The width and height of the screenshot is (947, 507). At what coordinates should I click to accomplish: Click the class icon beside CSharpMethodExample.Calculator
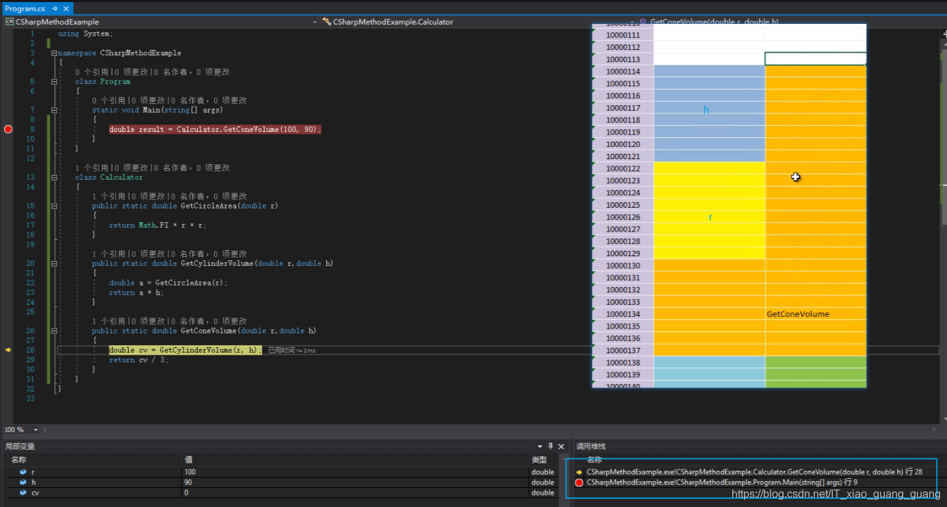[327, 22]
